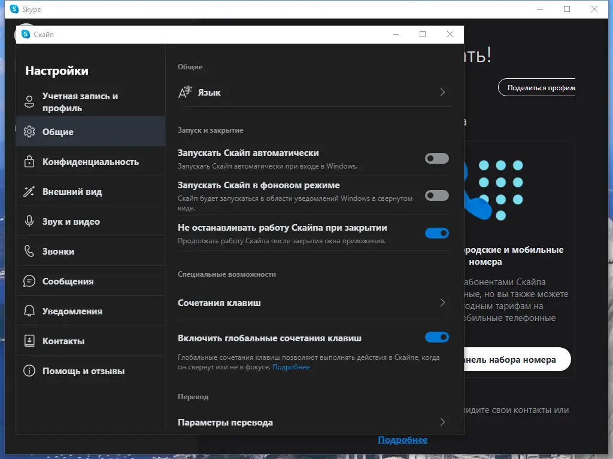Image resolution: width=613 pixels, height=459 pixels.
Task: Click the microphone icon for Звук и видео
Action: (x=29, y=221)
